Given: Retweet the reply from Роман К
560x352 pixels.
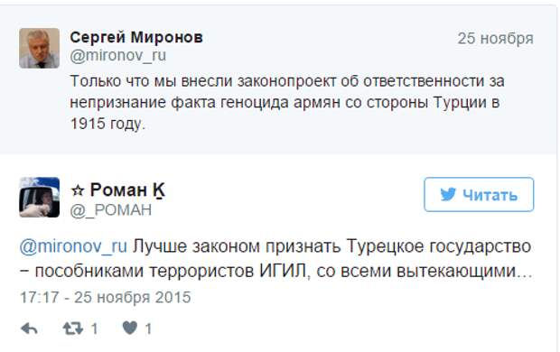Looking at the screenshot, I should (73, 329).
